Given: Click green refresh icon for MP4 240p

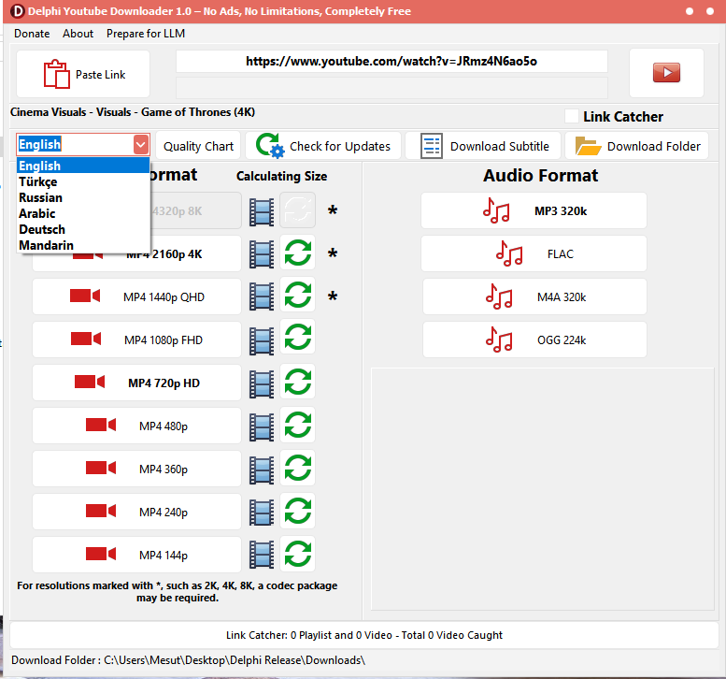Looking at the screenshot, I should pyautogui.click(x=298, y=511).
